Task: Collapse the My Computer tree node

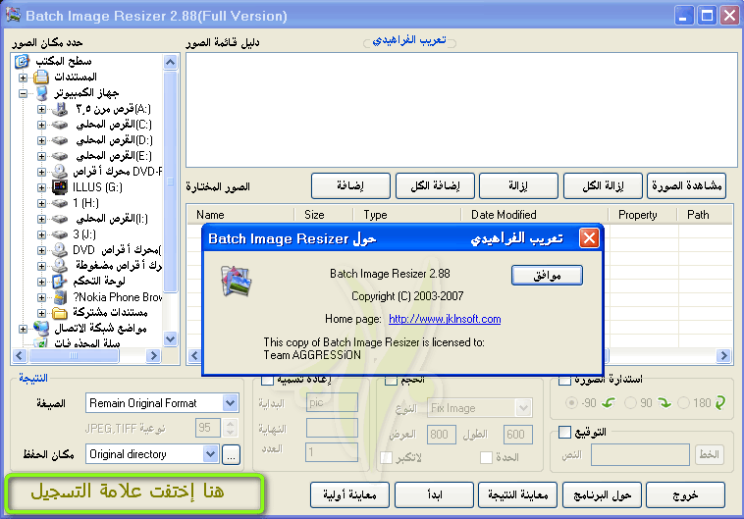Action: click(x=23, y=93)
